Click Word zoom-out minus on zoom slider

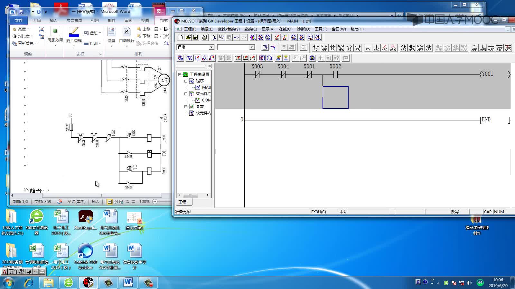click(x=155, y=202)
